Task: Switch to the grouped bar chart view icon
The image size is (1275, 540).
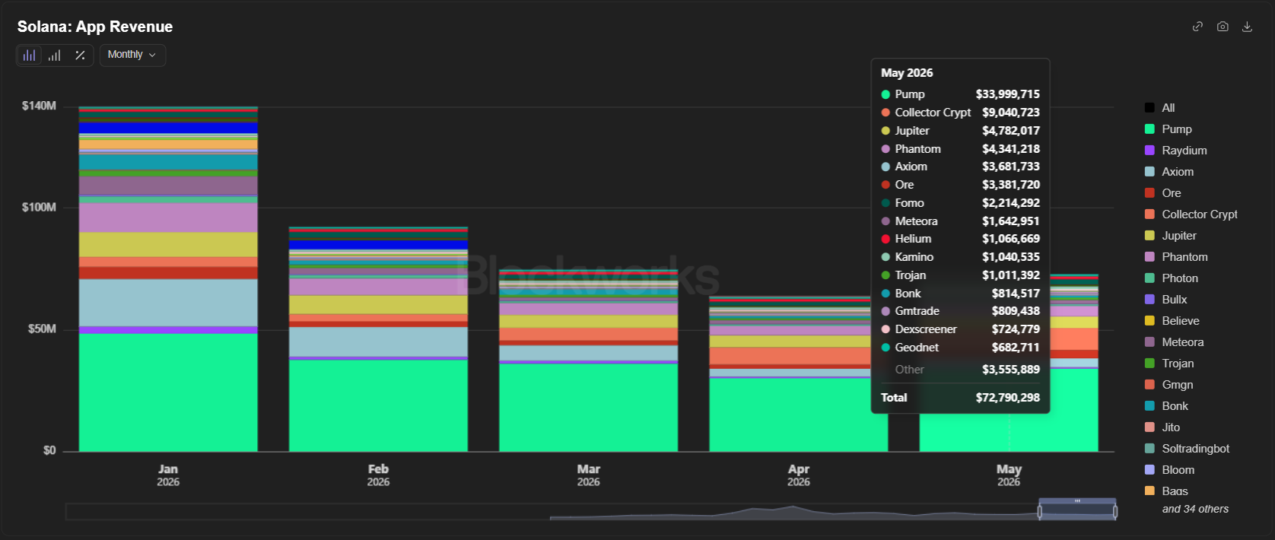Action: coord(55,55)
